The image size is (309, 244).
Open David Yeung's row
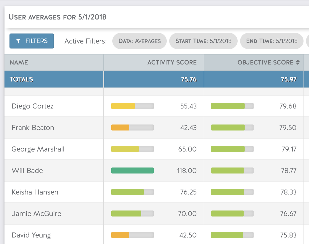[157, 234]
